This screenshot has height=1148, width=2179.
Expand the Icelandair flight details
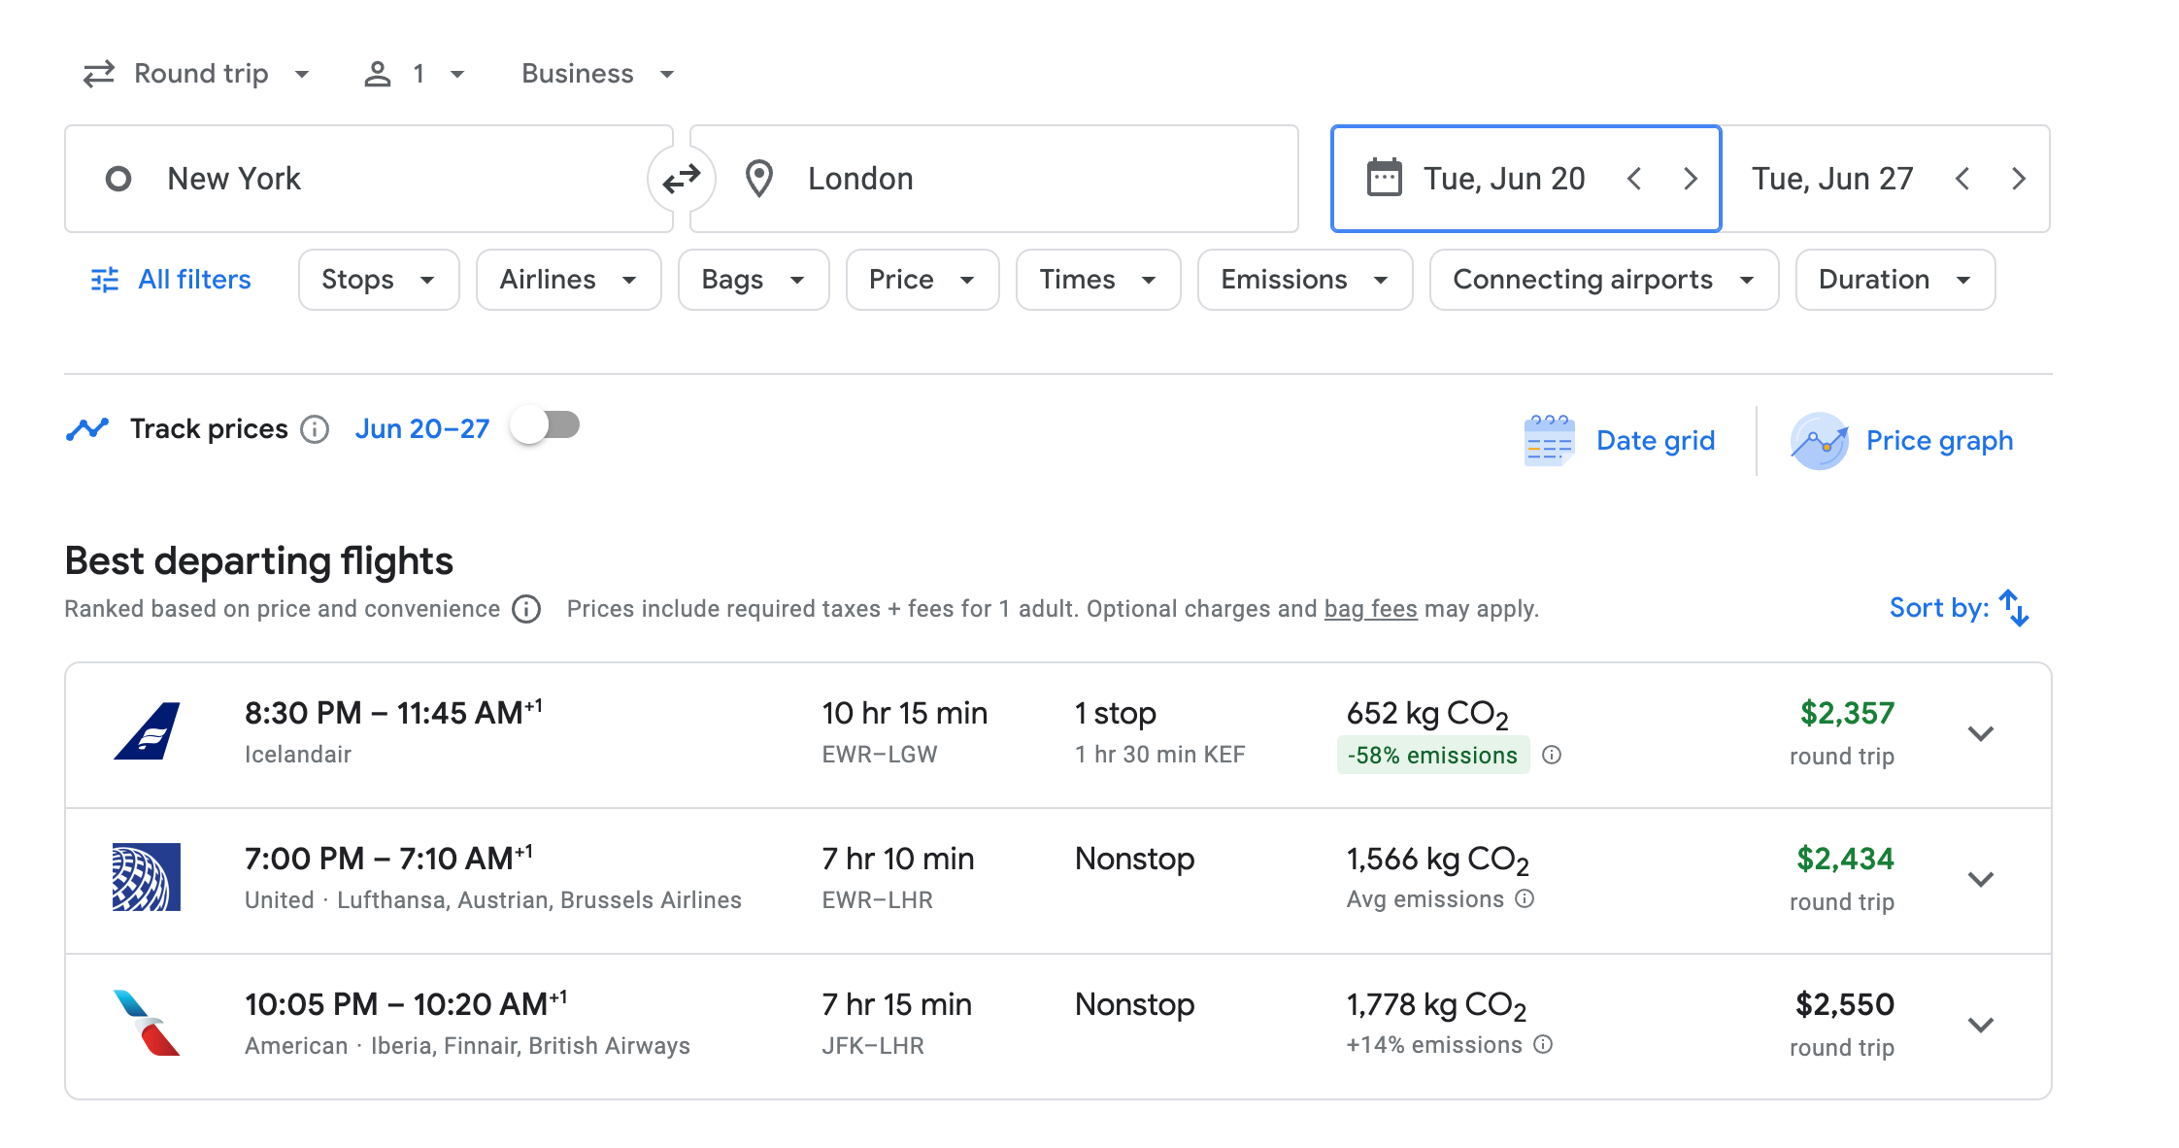coord(1980,733)
